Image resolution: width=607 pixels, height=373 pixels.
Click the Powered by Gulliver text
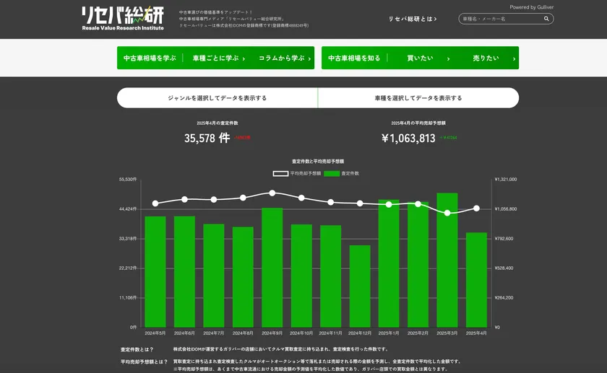point(531,6)
